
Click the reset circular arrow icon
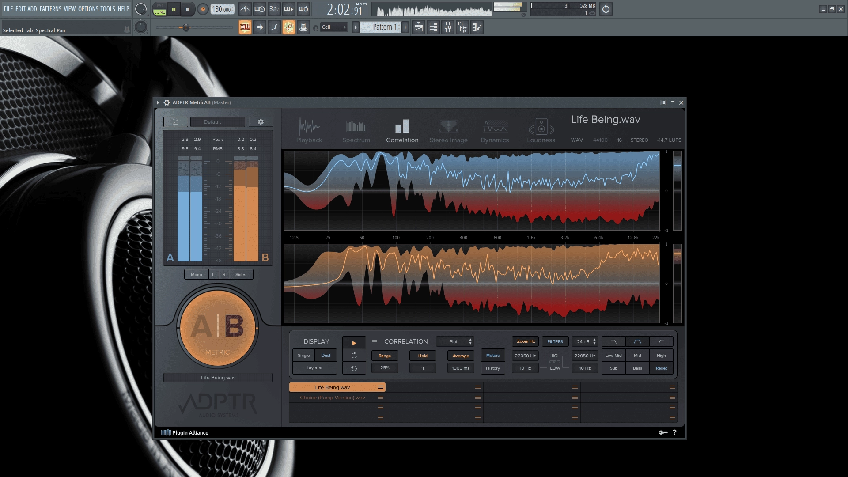pyautogui.click(x=354, y=356)
